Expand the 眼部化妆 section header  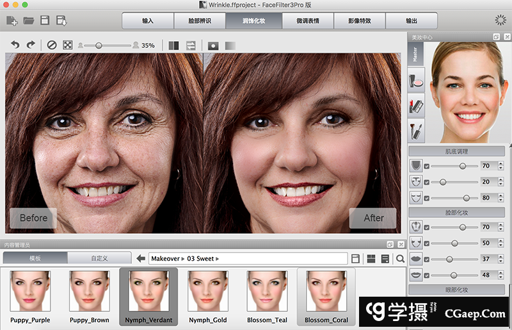coord(456,290)
